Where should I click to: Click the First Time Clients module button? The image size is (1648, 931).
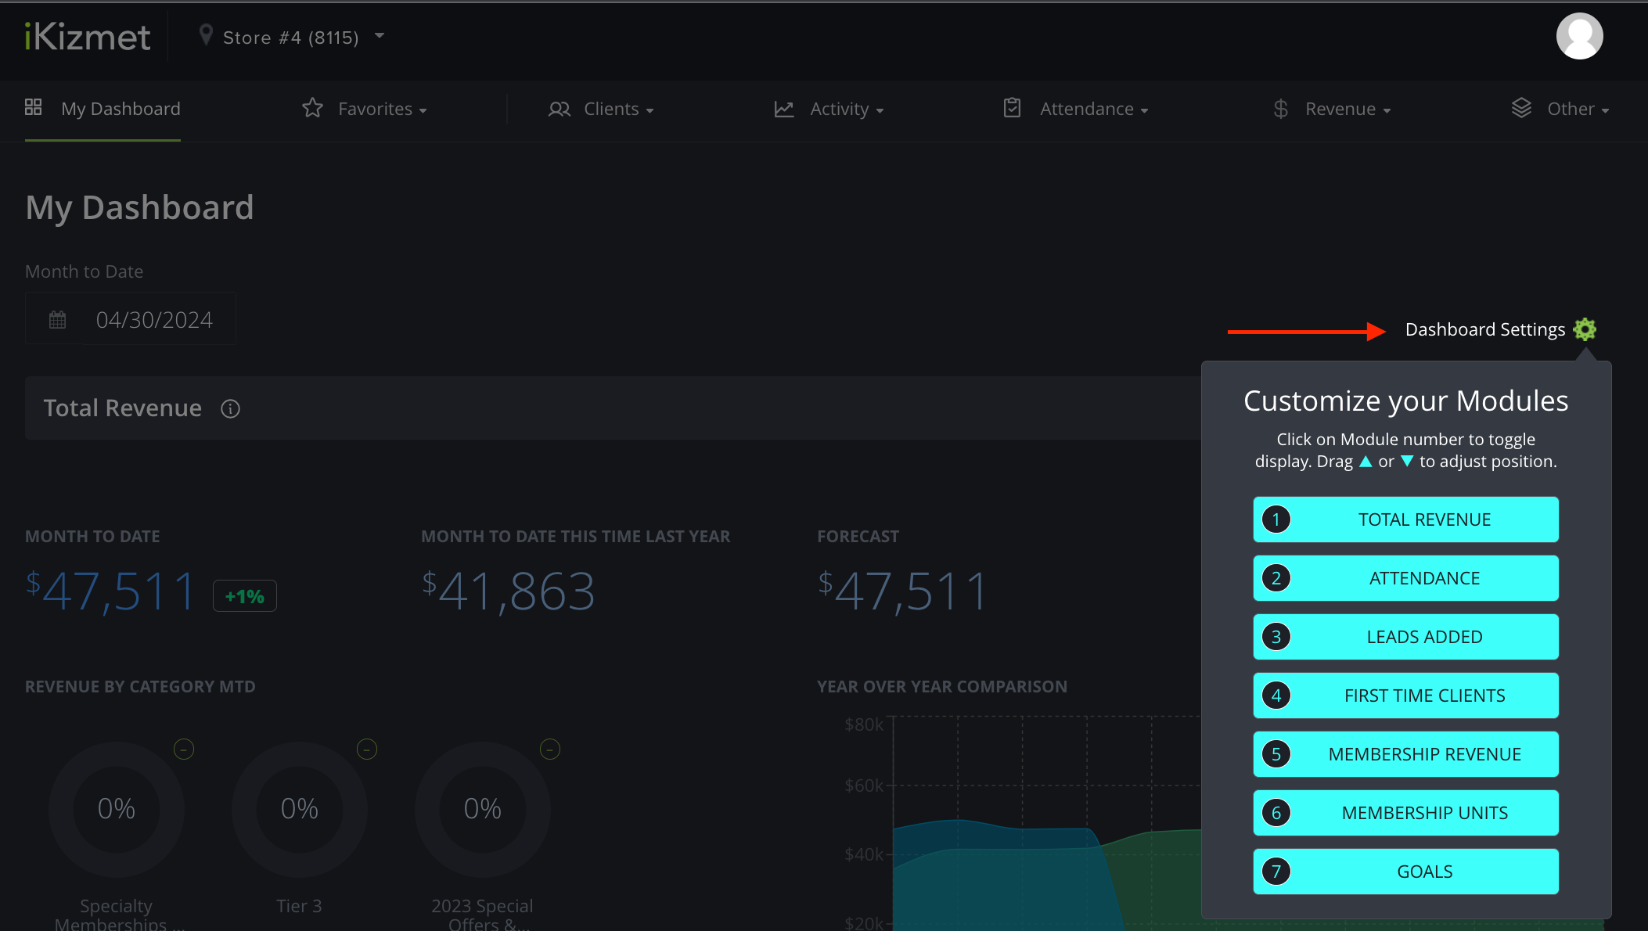(1424, 695)
